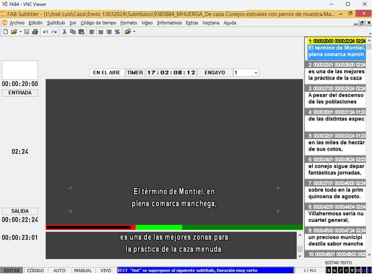The width and height of the screenshot is (372, 274).
Task: Toggle left text alignment
Action: tap(92, 32)
